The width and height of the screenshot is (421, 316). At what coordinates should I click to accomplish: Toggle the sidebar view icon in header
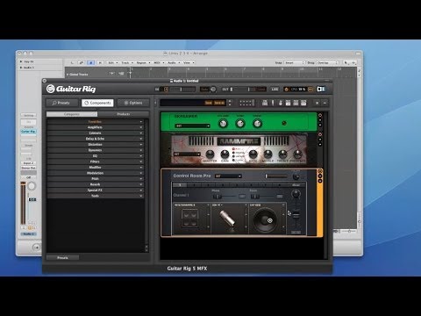click(321, 89)
